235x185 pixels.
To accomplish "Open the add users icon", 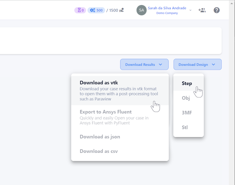I will click(x=202, y=10).
